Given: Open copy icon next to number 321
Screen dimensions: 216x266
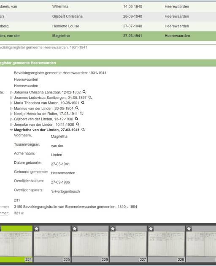Looking at the screenshot, I should (22, 213).
